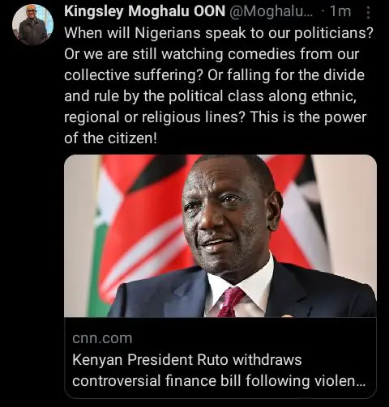Viewport: 389px width, 407px height.
Task: Click 'collective suffering?' text in the tweet
Action: [x=134, y=75]
